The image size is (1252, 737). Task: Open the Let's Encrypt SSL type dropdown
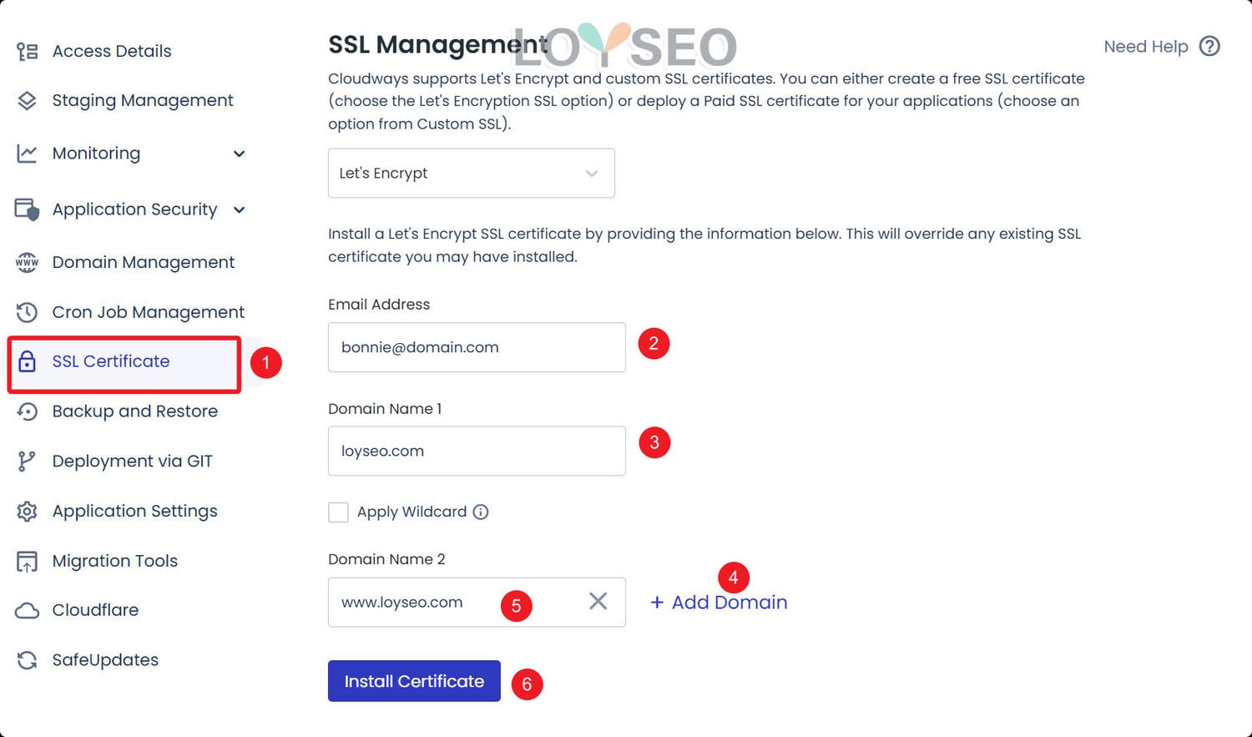tap(471, 174)
